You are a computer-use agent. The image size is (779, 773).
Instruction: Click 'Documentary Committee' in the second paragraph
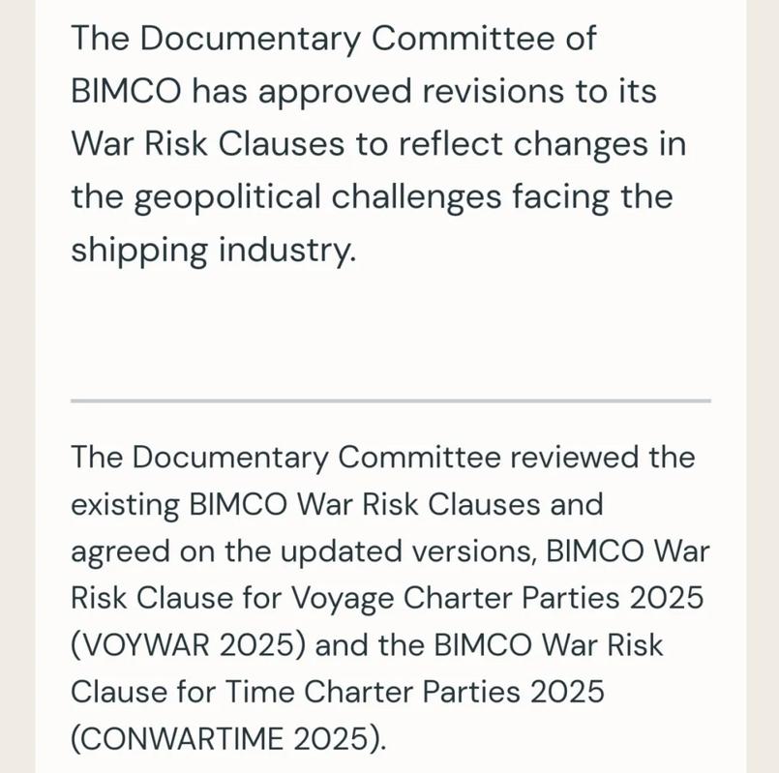(316, 457)
